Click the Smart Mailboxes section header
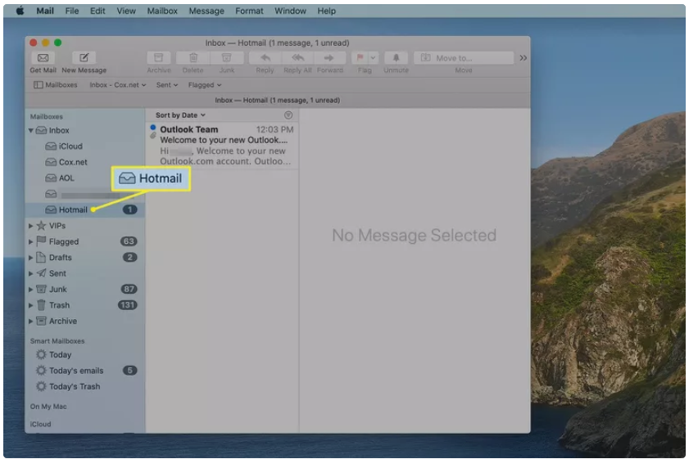Screen dimensions: 689x459 [x=57, y=341]
